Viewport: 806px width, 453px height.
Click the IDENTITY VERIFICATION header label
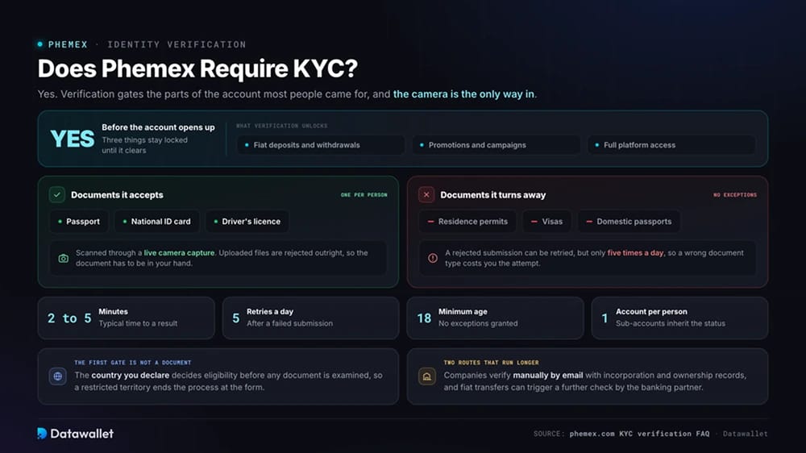point(177,44)
